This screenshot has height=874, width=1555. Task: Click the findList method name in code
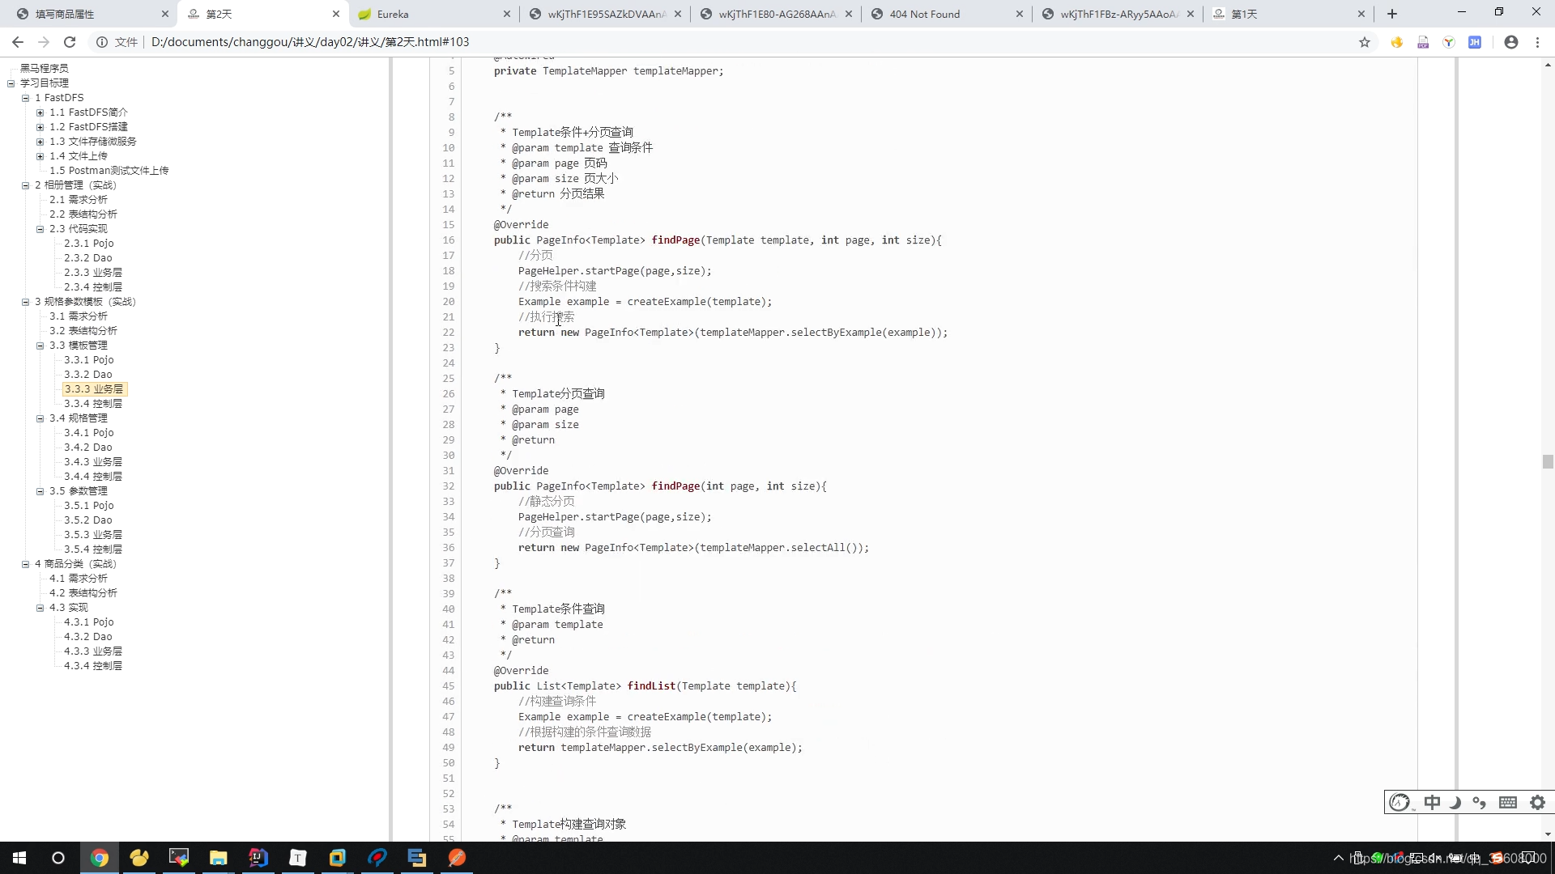(651, 686)
